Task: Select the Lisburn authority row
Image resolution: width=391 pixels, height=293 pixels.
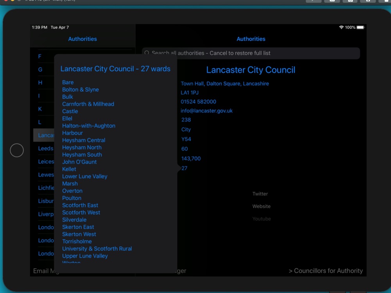Action: [x=46, y=201]
